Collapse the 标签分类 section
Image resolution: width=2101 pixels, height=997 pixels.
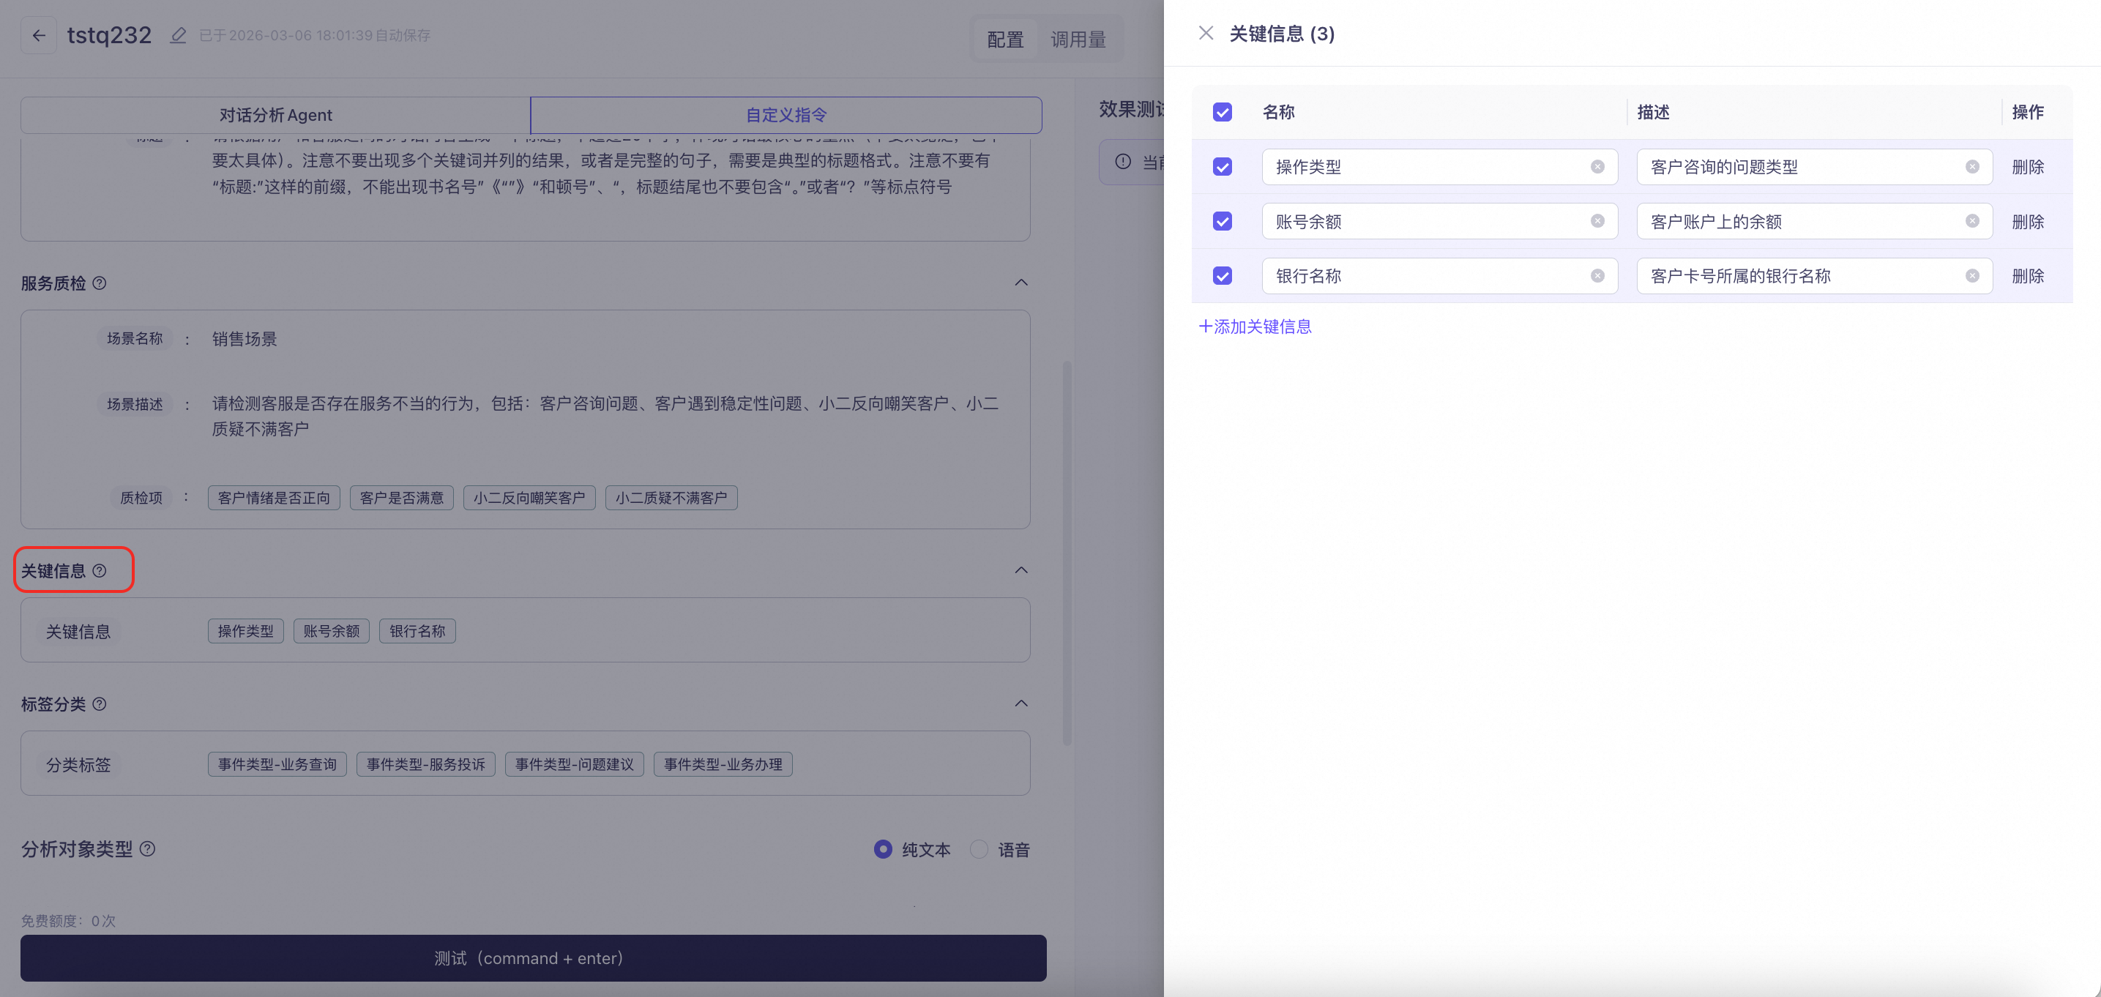pos(1020,703)
